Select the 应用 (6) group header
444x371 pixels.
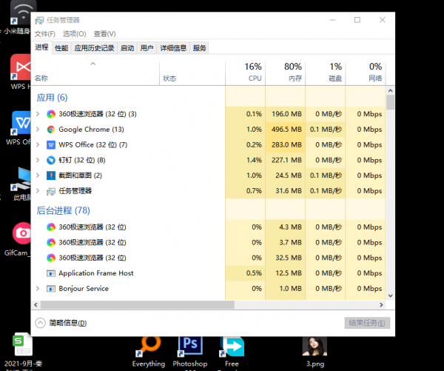[x=52, y=98]
